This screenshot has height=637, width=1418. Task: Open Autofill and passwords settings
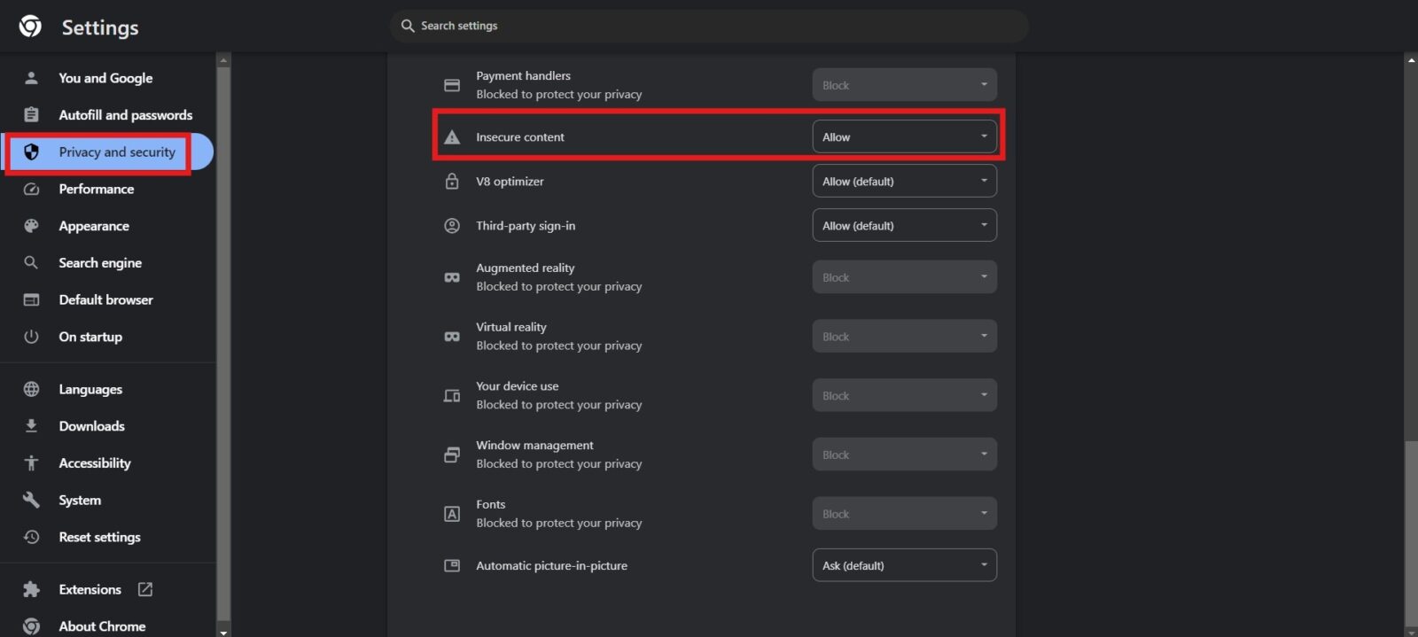click(x=125, y=115)
